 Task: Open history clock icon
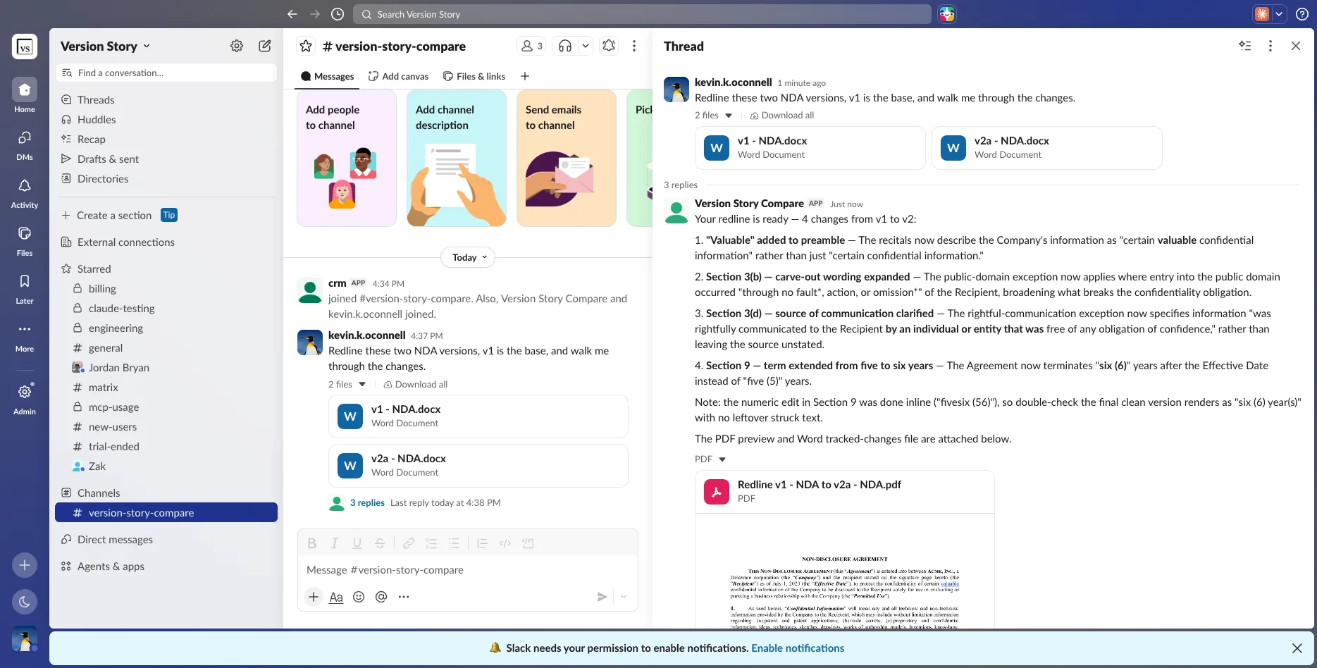click(x=338, y=14)
